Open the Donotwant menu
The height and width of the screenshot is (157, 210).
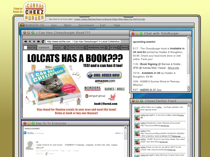(86, 25)
